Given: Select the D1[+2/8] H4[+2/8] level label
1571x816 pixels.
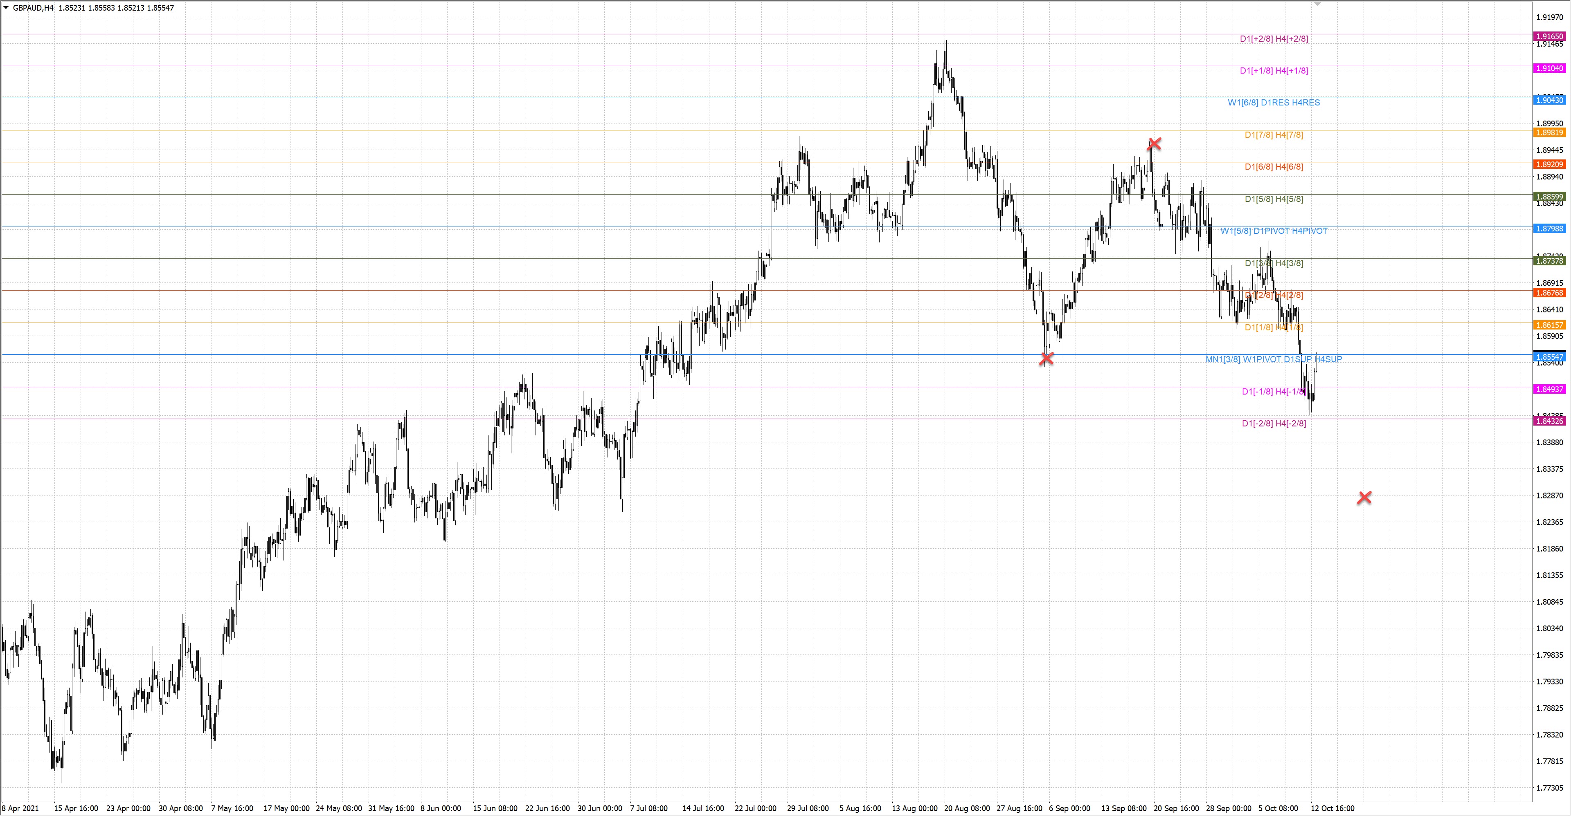Looking at the screenshot, I should coord(1274,39).
